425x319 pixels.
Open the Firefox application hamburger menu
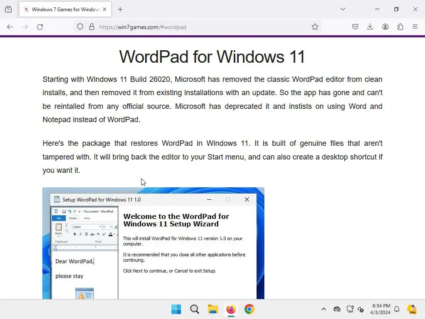click(x=415, y=27)
